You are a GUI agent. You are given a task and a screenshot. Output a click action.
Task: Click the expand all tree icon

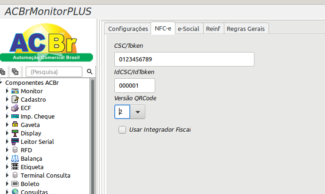tap(2, 72)
